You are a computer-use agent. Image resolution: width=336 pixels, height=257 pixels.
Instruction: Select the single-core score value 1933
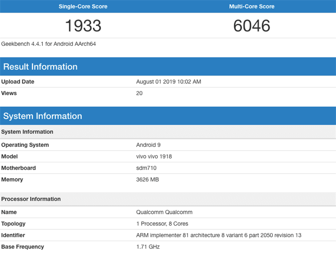point(84,26)
